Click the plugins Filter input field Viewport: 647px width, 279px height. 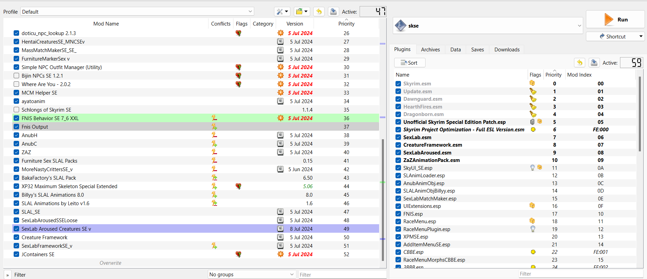point(581,274)
